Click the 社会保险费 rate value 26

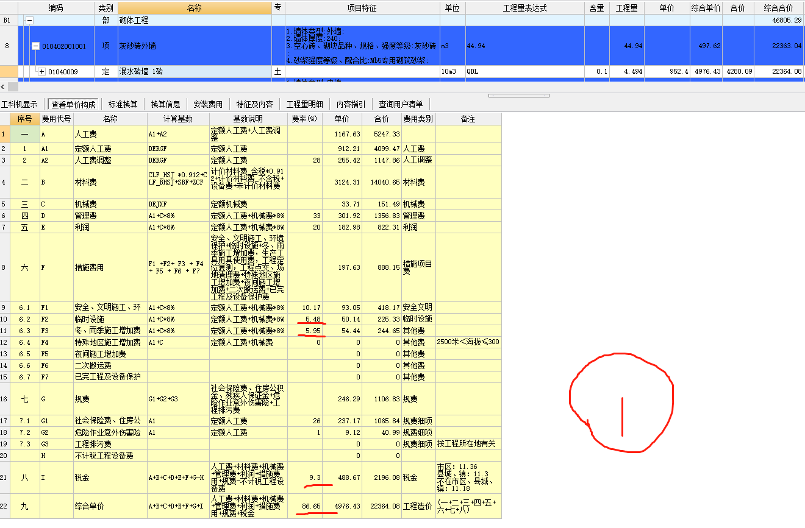pyautogui.click(x=305, y=421)
